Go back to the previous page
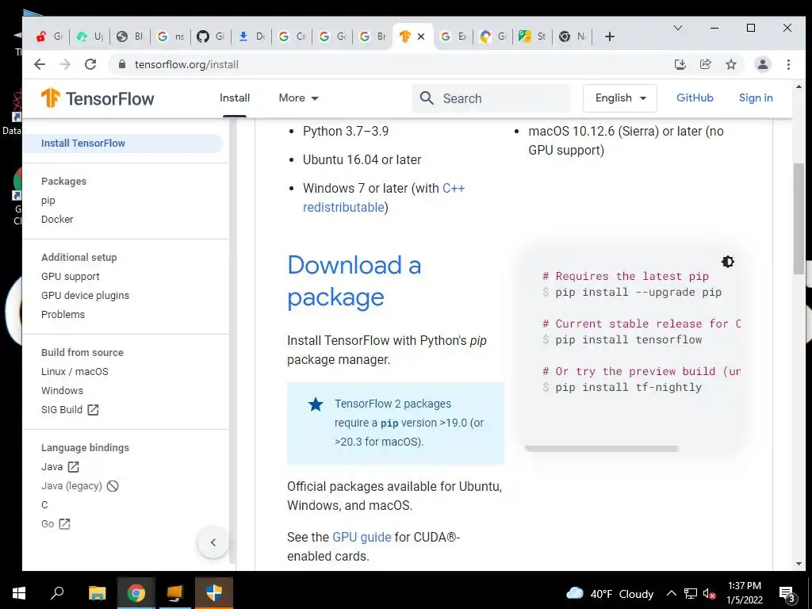The width and height of the screenshot is (812, 609). [x=40, y=64]
